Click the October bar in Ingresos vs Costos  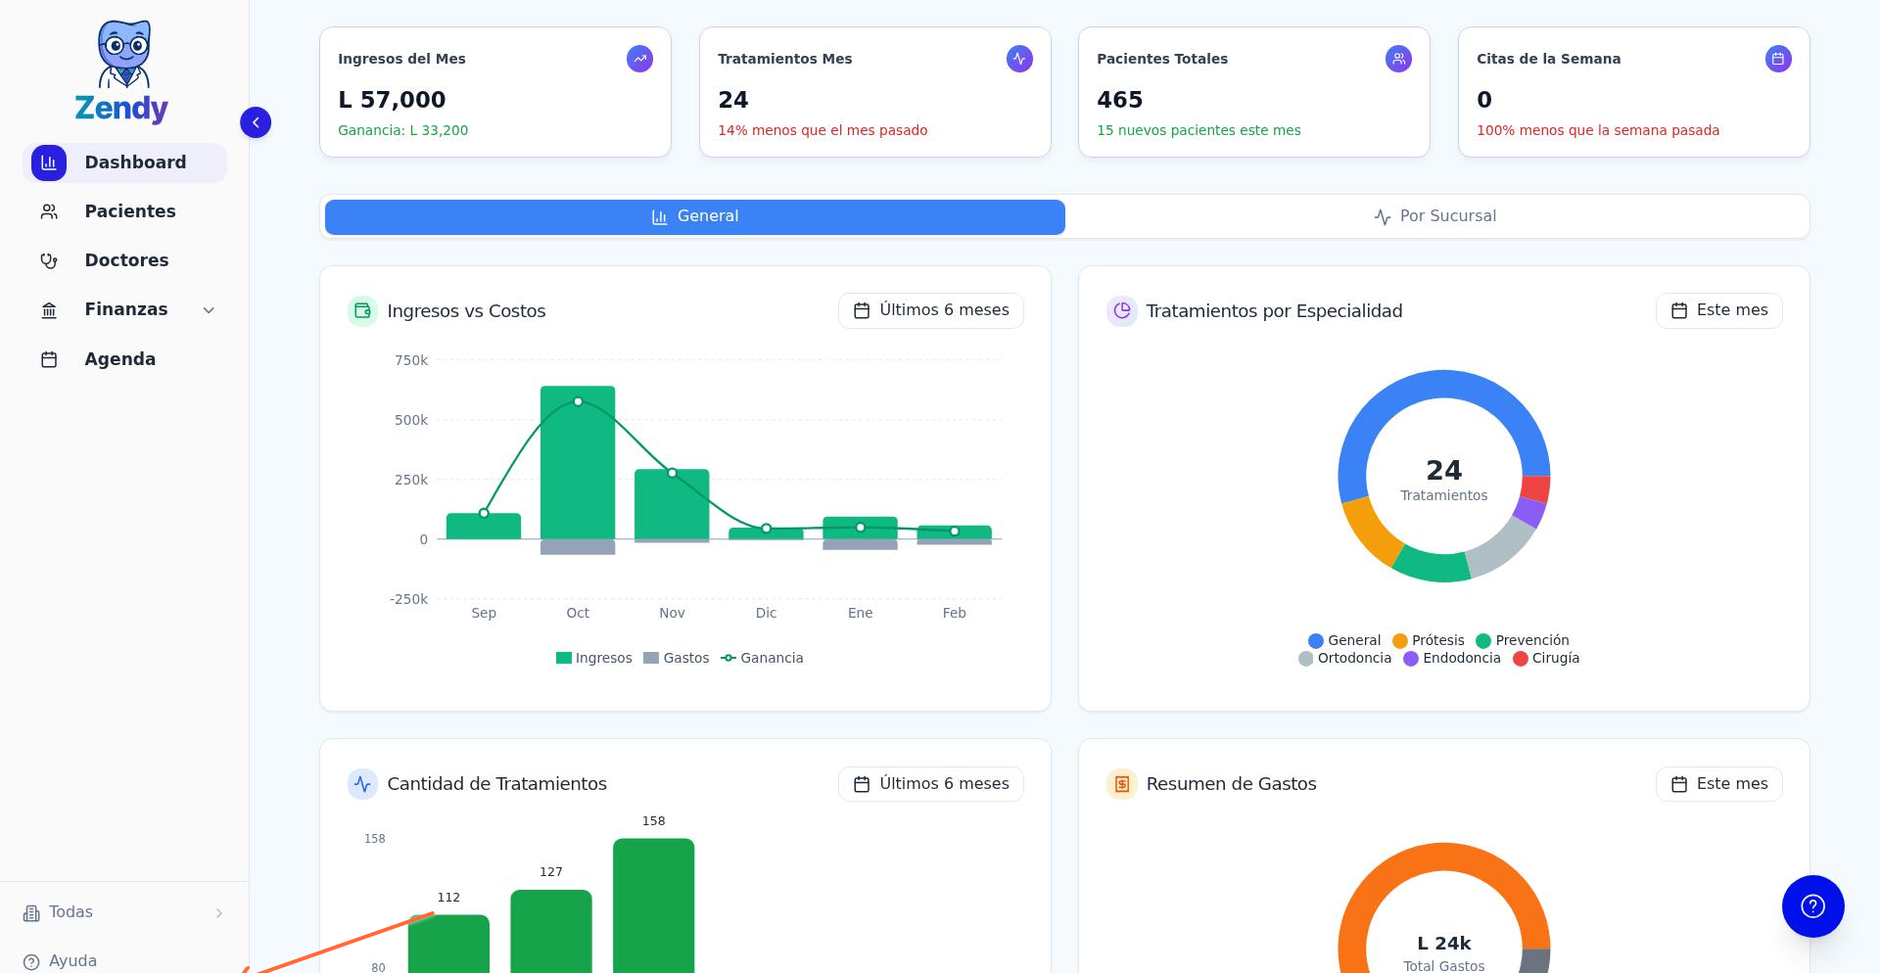click(578, 460)
